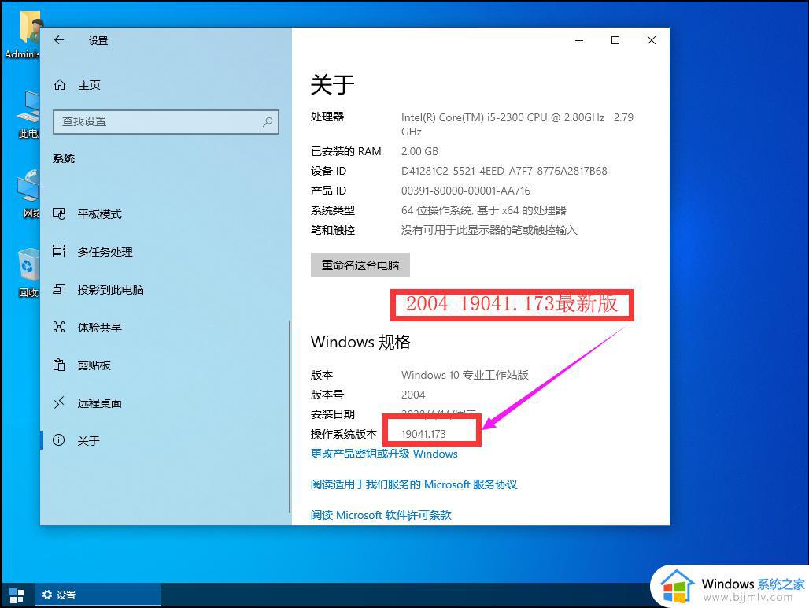The width and height of the screenshot is (809, 608).
Task: Click the 远程桌面 remote icon
Action: pyautogui.click(x=59, y=402)
